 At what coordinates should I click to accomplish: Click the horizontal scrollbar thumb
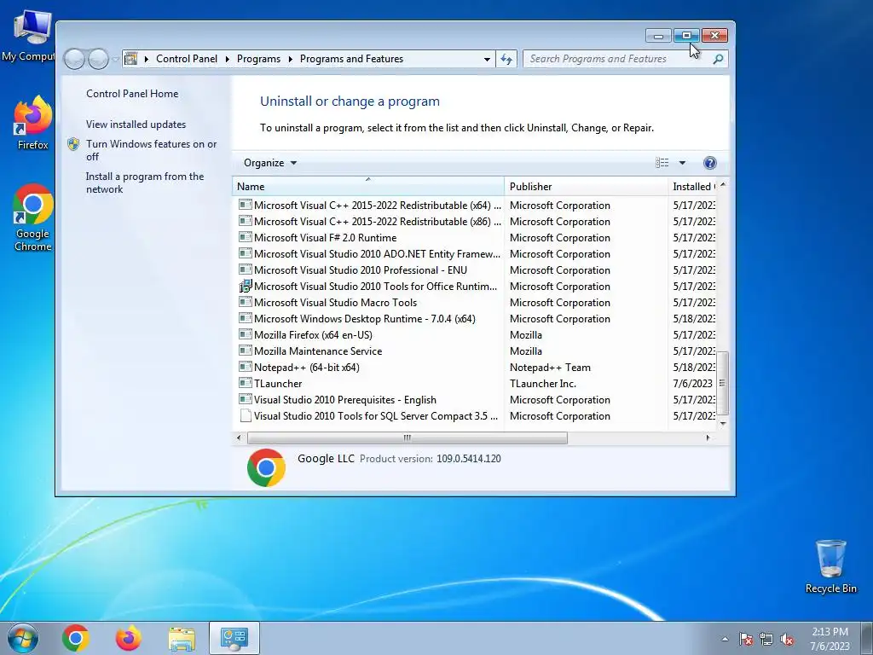tap(408, 438)
